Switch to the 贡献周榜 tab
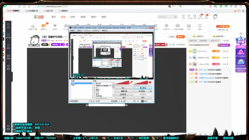 [203, 40]
